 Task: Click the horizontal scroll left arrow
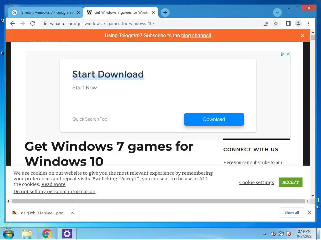coord(8,201)
